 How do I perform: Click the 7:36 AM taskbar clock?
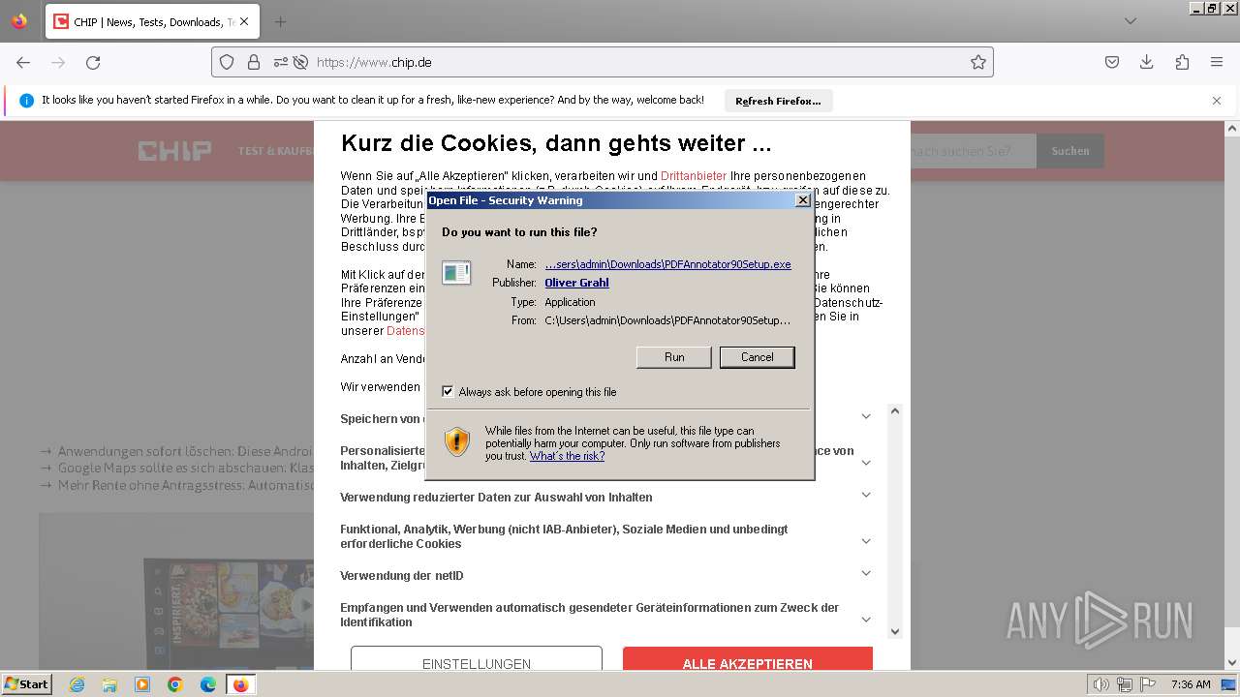[x=1191, y=684]
